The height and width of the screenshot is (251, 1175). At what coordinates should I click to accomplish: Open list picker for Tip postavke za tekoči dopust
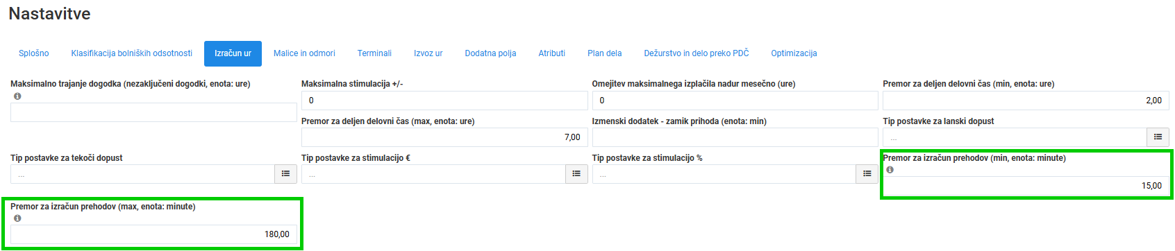pos(285,174)
